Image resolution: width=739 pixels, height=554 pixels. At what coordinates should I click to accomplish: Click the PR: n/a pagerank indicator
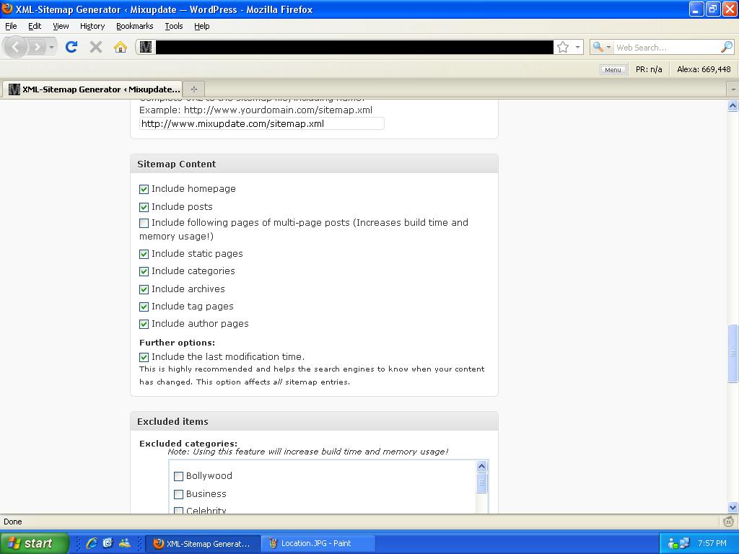point(649,69)
